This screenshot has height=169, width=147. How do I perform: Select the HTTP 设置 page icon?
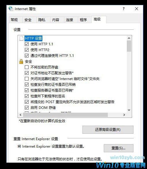(x=21, y=38)
